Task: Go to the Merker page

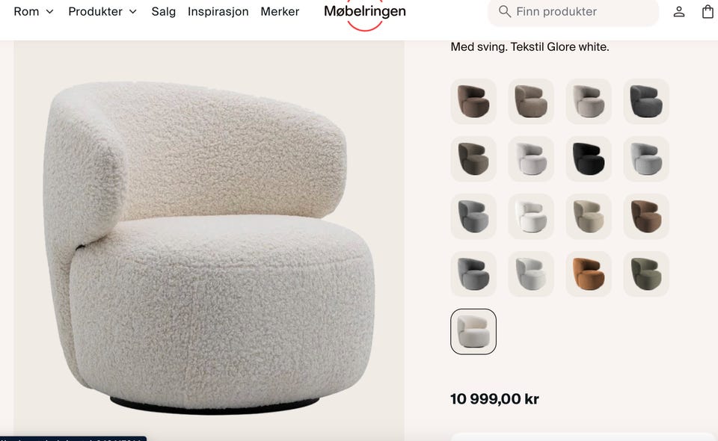Action: (x=280, y=11)
